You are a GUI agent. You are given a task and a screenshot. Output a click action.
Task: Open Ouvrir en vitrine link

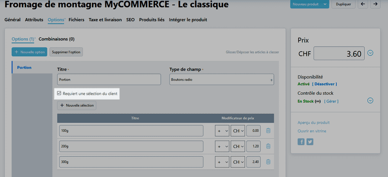[312, 131]
